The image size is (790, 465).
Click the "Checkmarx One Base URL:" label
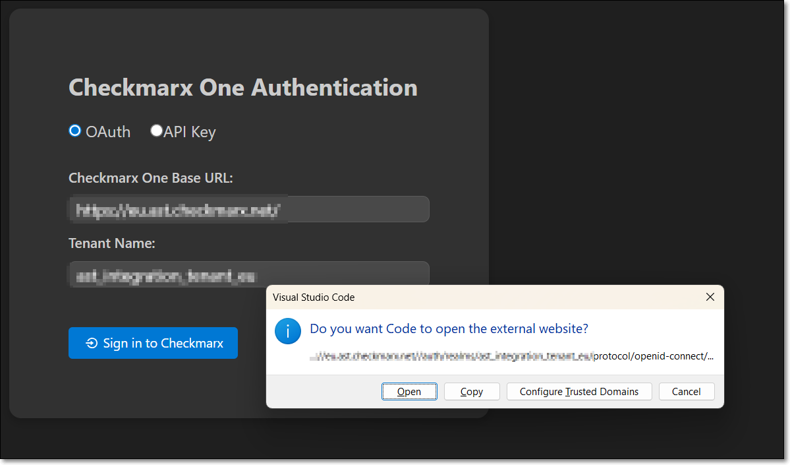[x=151, y=178]
